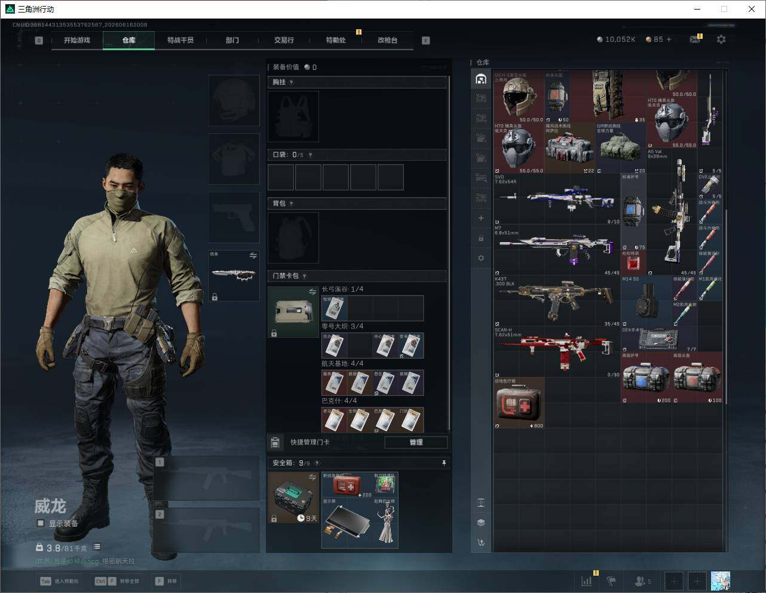Swap the melee knife via its arrows icon
766x593 pixels.
coord(253,256)
